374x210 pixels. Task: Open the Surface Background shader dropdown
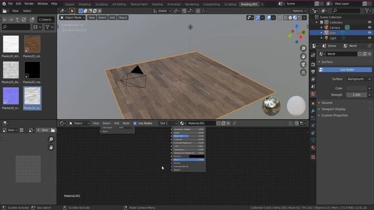355,79
